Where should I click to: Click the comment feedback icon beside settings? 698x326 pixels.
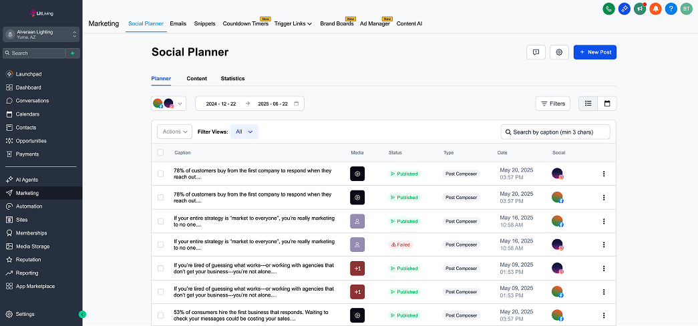coord(536,52)
